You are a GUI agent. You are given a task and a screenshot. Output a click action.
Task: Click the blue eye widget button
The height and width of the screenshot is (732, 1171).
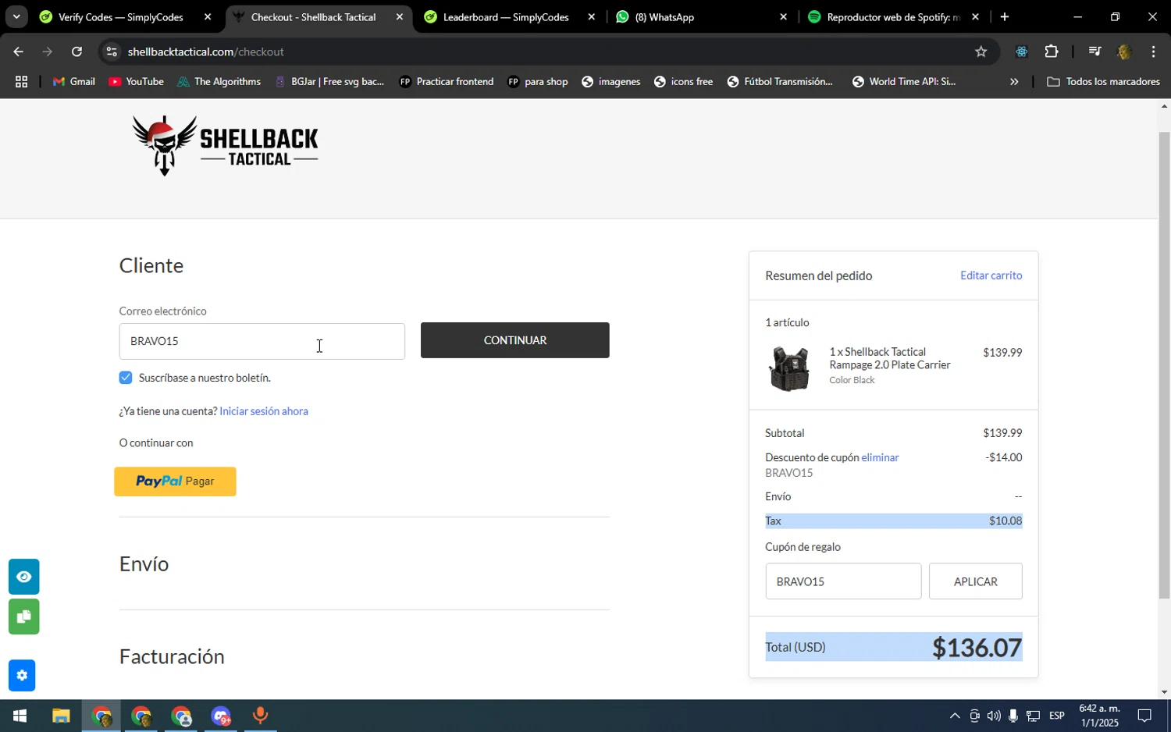pyautogui.click(x=24, y=577)
